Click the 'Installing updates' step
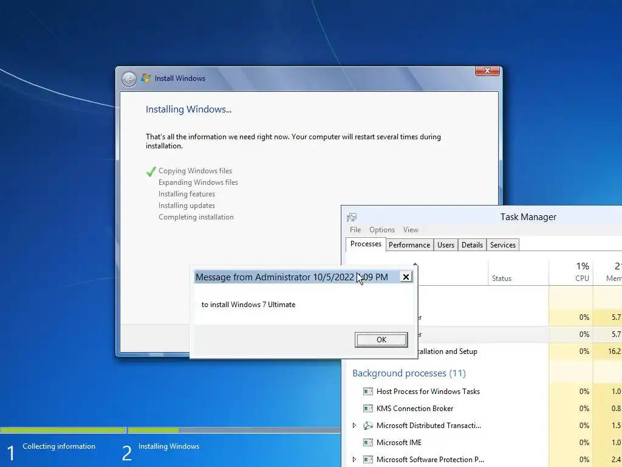The image size is (622, 467). (187, 206)
